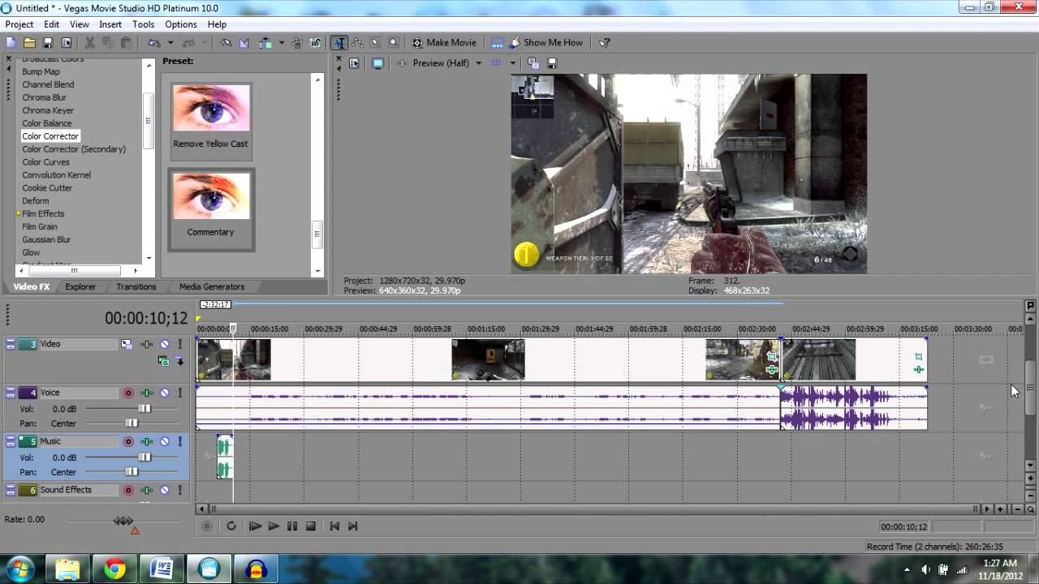Mute the Music track
The width and height of the screenshot is (1039, 584).
[x=165, y=441]
